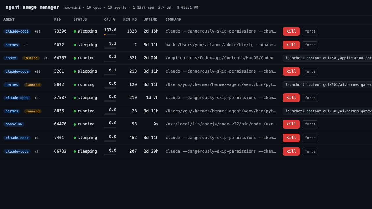Expand the +6 child processes badge
Viewport: 372px width, 209px height.
(x=37, y=98)
